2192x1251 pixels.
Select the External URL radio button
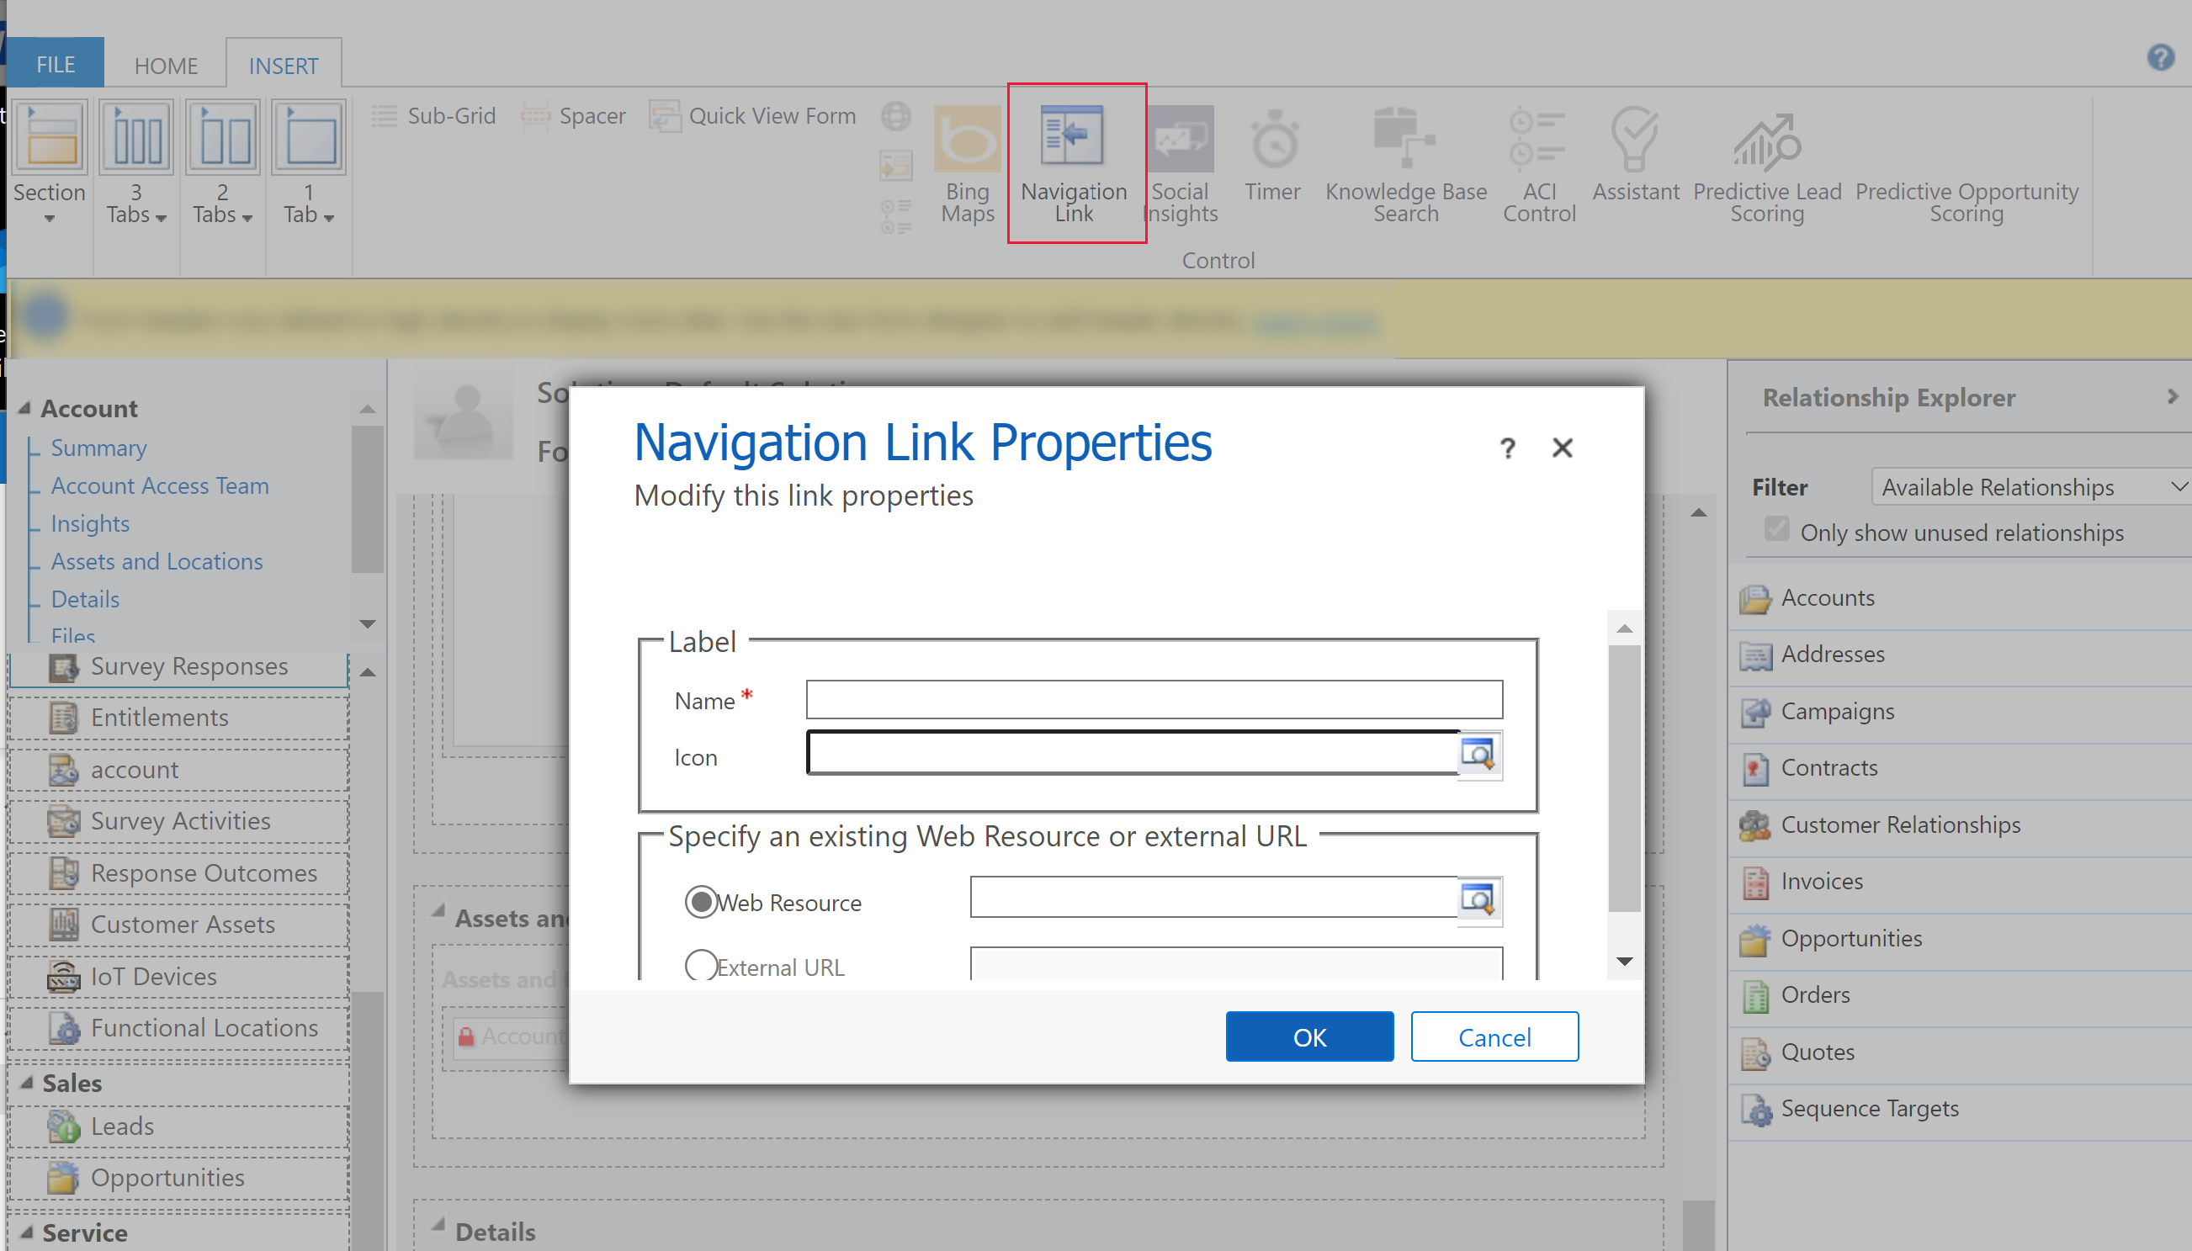coord(700,967)
